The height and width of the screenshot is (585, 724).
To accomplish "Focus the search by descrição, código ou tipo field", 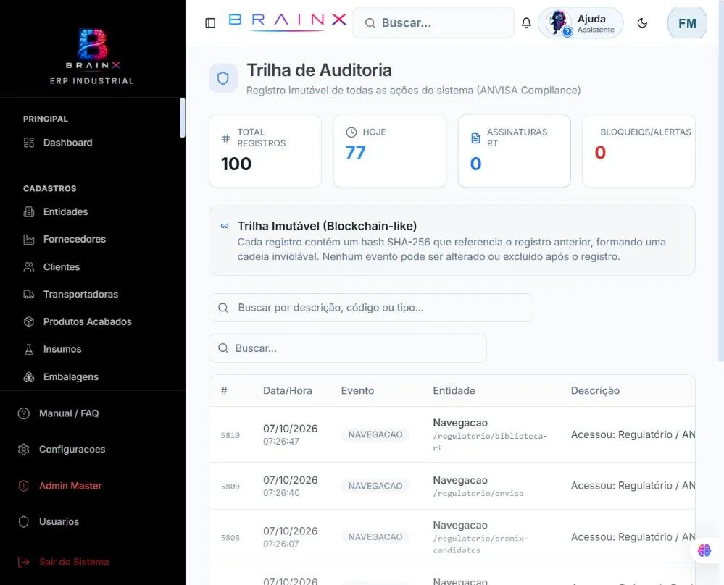I will click(371, 308).
